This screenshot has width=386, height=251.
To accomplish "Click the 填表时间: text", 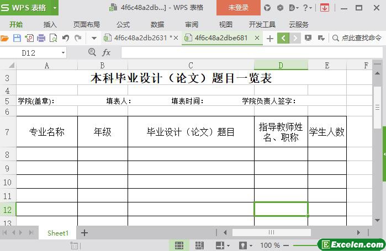I will 187,101.
